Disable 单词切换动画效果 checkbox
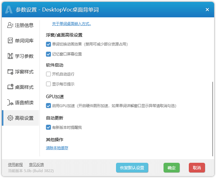 coord(48,44)
